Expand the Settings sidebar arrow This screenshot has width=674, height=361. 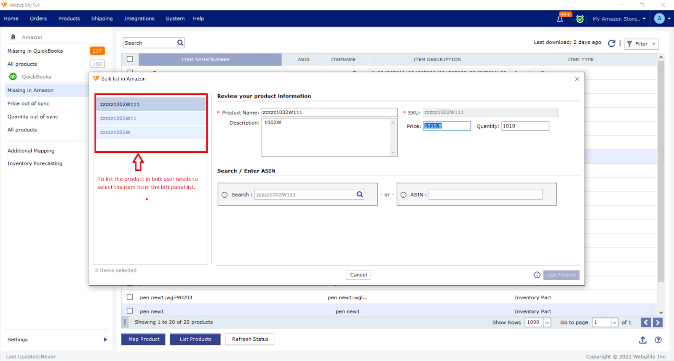pyautogui.click(x=105, y=340)
